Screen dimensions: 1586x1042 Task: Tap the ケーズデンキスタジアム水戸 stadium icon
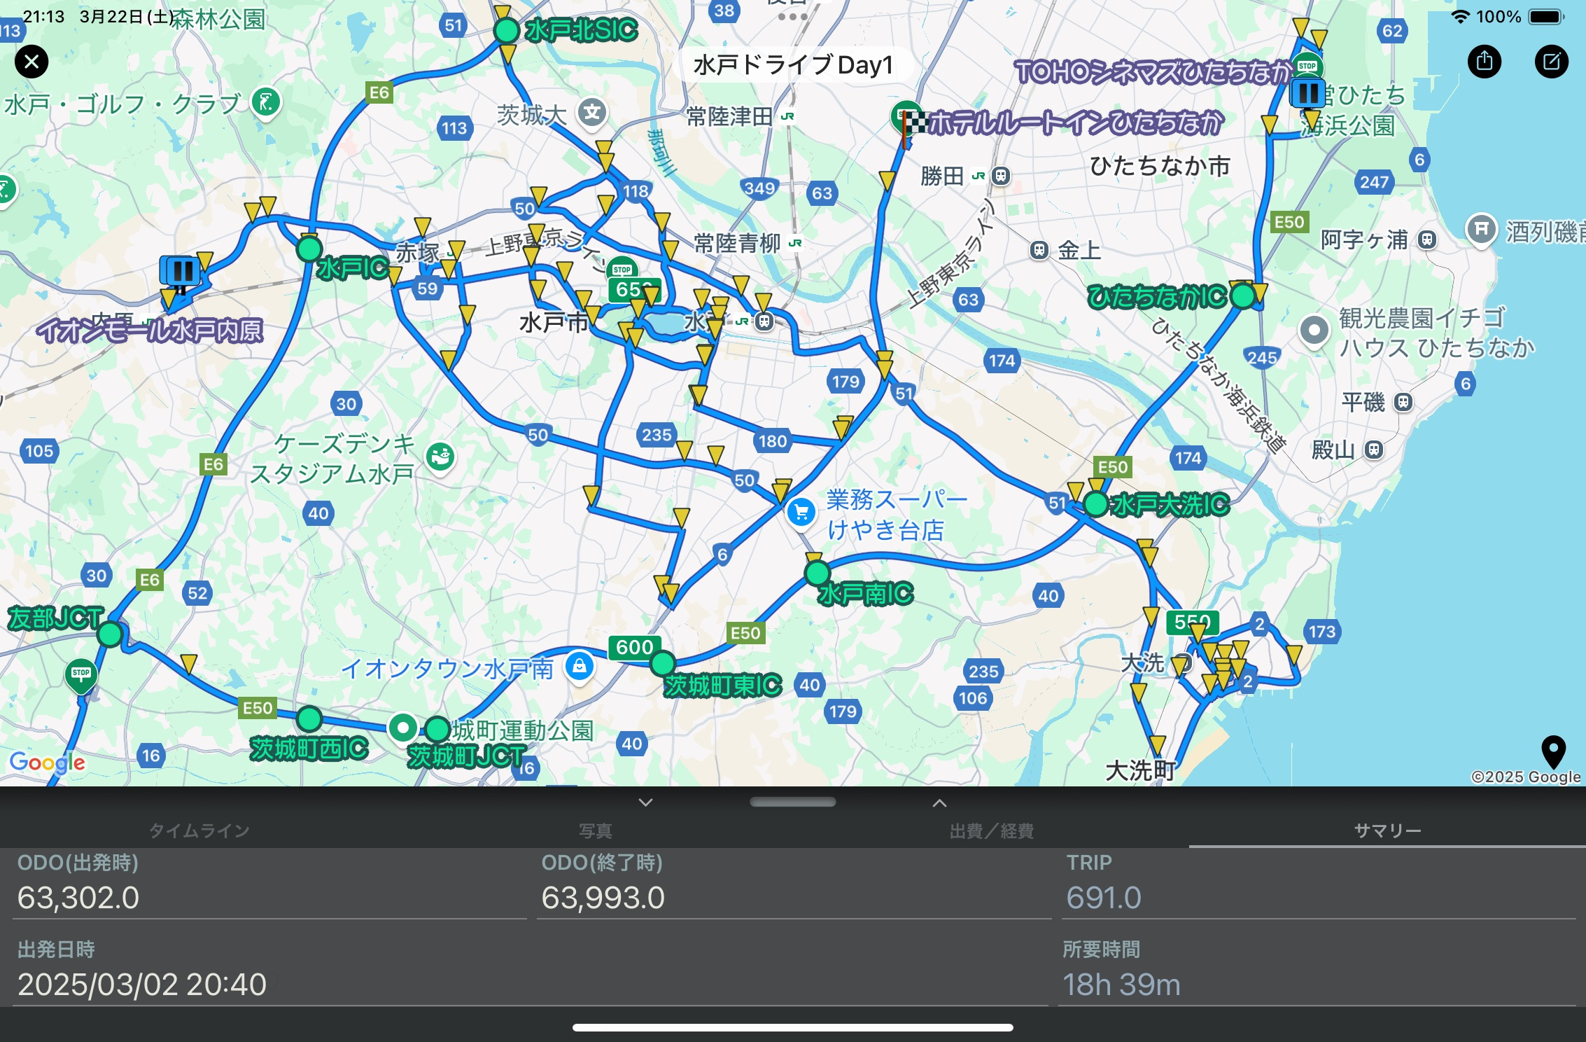pyautogui.click(x=440, y=458)
